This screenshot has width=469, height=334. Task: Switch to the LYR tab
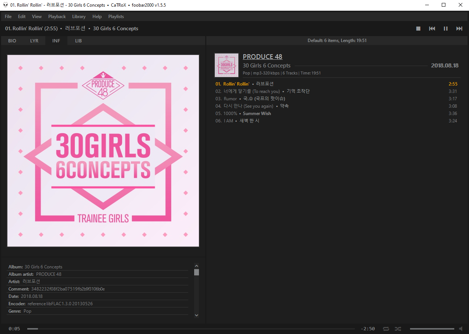tap(34, 41)
